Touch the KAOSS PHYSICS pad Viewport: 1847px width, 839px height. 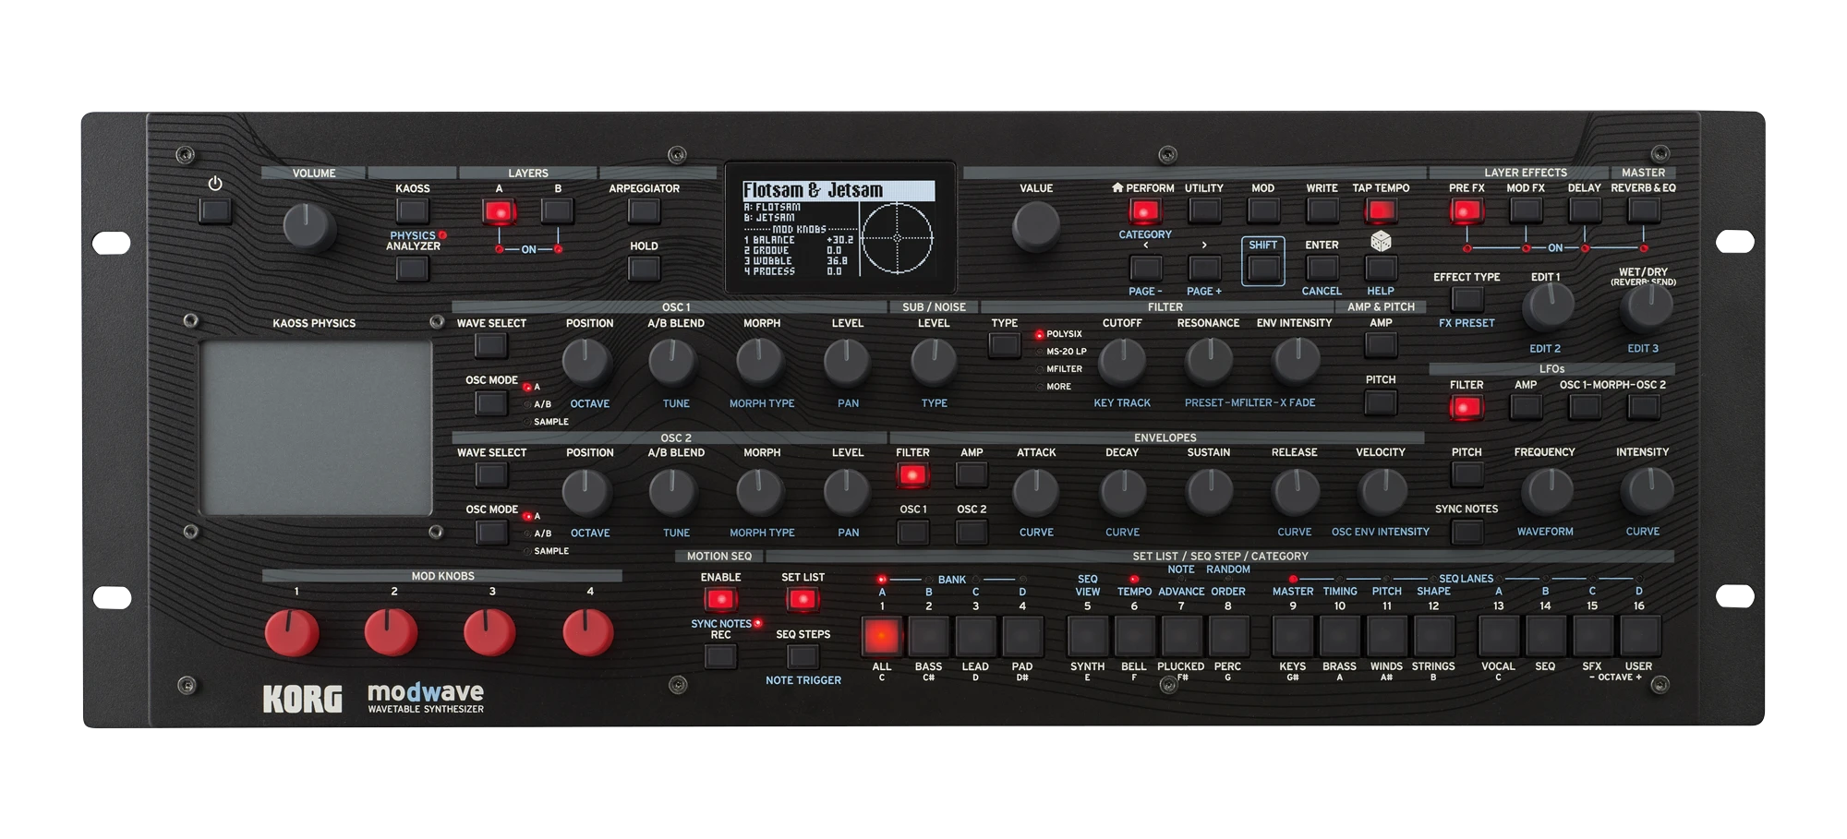click(317, 428)
